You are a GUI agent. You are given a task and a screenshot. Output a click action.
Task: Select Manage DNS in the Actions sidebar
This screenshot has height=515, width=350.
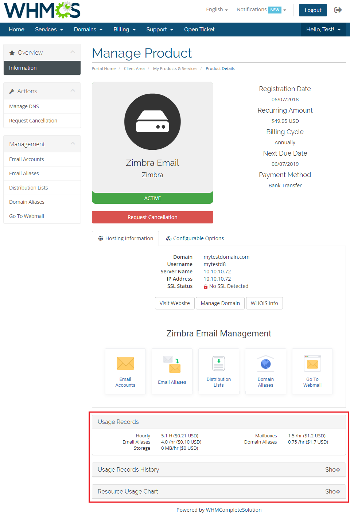pos(42,106)
